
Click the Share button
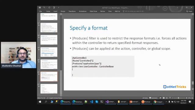189,11
